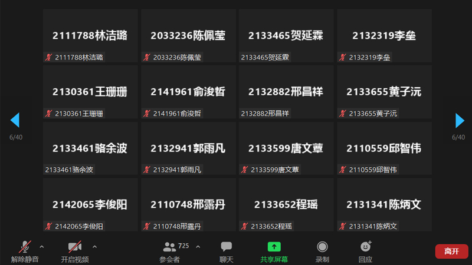
Task: Click muted mic icon on 2130361王珊珊 tile
Action: coord(49,113)
